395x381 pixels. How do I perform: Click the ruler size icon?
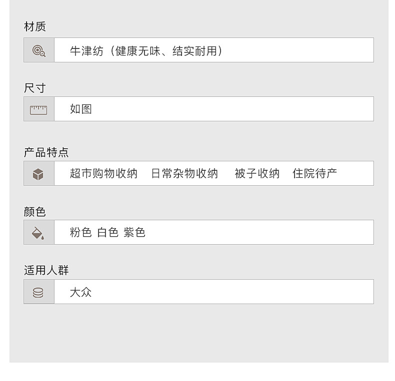click(38, 109)
